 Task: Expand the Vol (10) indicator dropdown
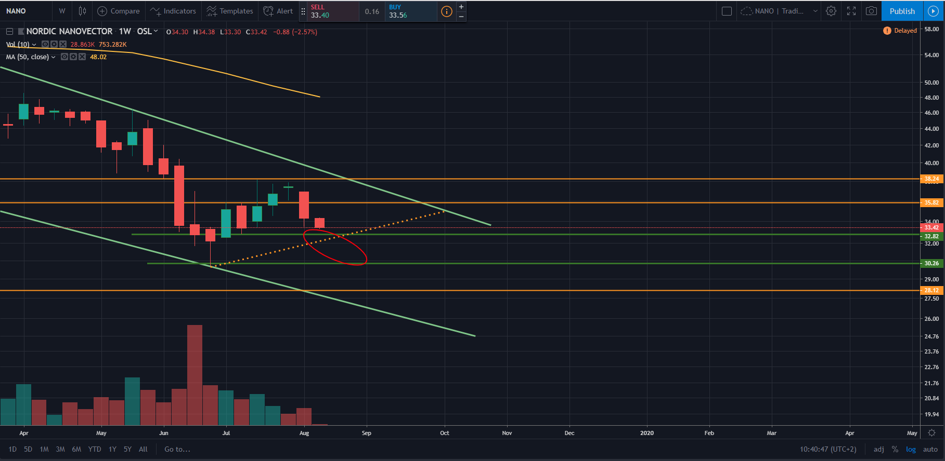34,45
